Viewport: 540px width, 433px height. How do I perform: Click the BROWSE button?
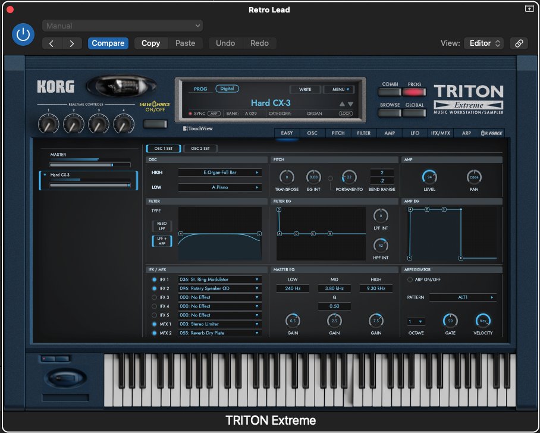click(x=390, y=113)
